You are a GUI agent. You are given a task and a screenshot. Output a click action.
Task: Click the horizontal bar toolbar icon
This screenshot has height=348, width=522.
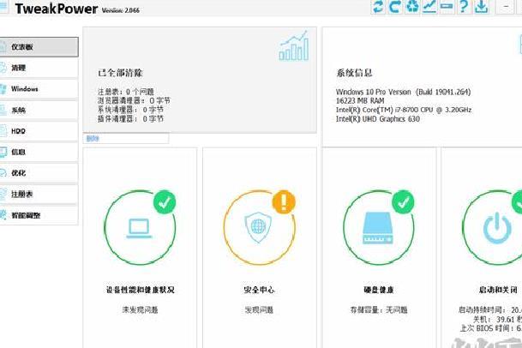(447, 6)
